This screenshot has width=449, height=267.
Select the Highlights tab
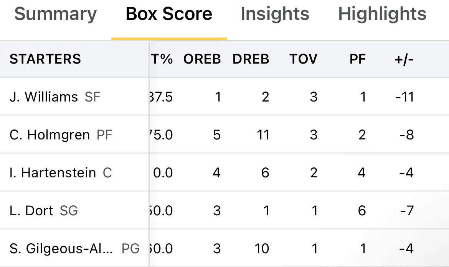pos(382,14)
